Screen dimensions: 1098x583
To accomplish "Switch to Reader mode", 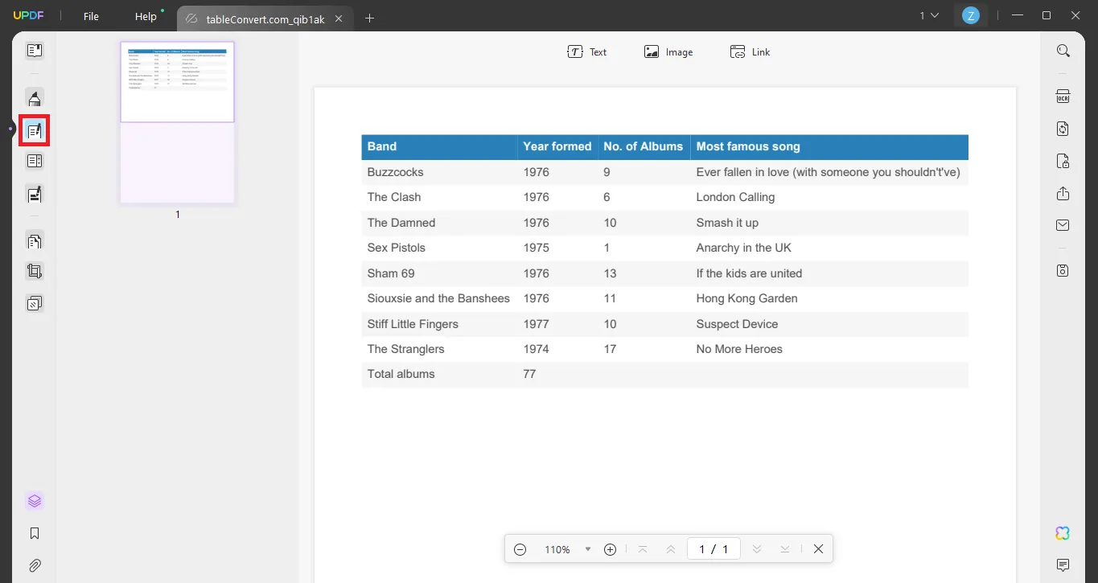I will coord(34,50).
